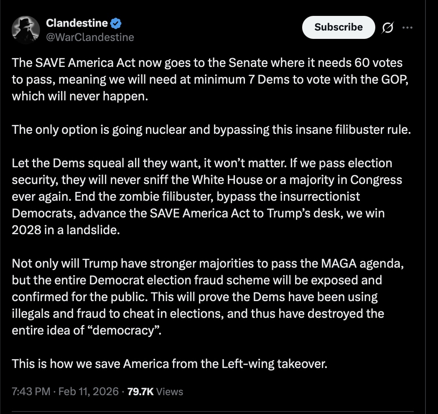Click the 79.7K view count number
Image resolution: width=438 pixels, height=414 pixels.
point(141,391)
